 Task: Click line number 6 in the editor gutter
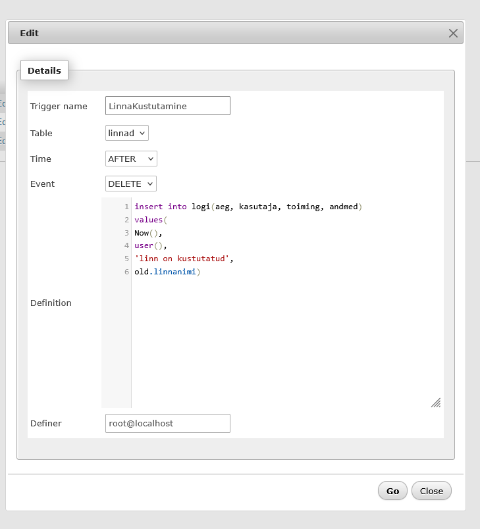(126, 272)
